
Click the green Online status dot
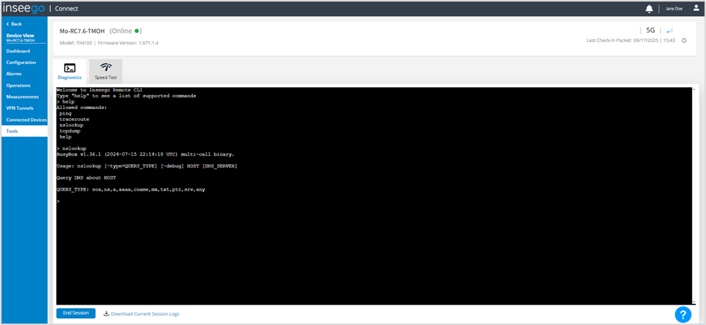(138, 31)
